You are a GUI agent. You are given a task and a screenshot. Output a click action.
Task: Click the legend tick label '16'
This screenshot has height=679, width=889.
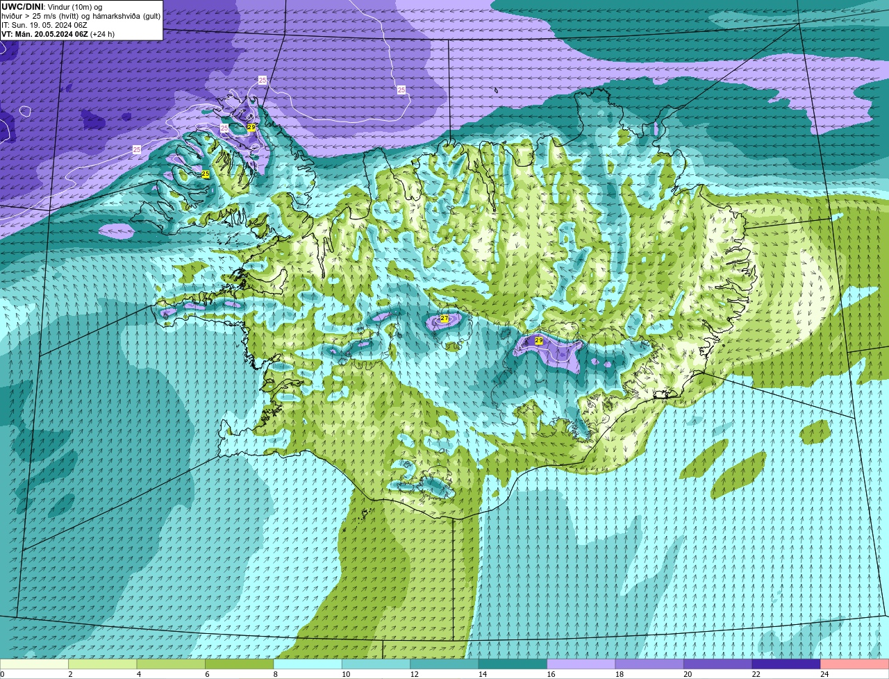pyautogui.click(x=551, y=674)
